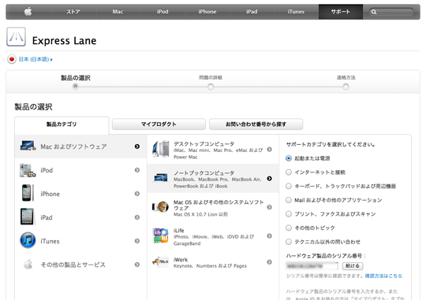Expand the iLife row arrow

click(269, 236)
